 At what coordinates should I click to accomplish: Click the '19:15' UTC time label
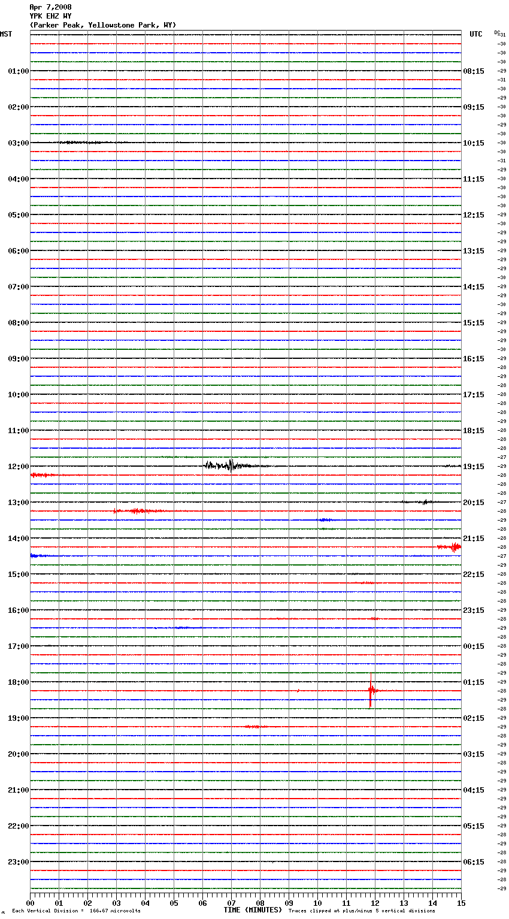coord(474,467)
